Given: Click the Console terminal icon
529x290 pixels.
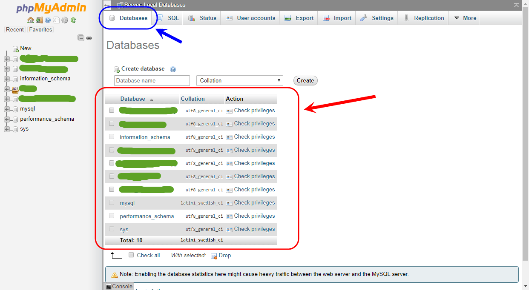Looking at the screenshot, I should 108,287.
